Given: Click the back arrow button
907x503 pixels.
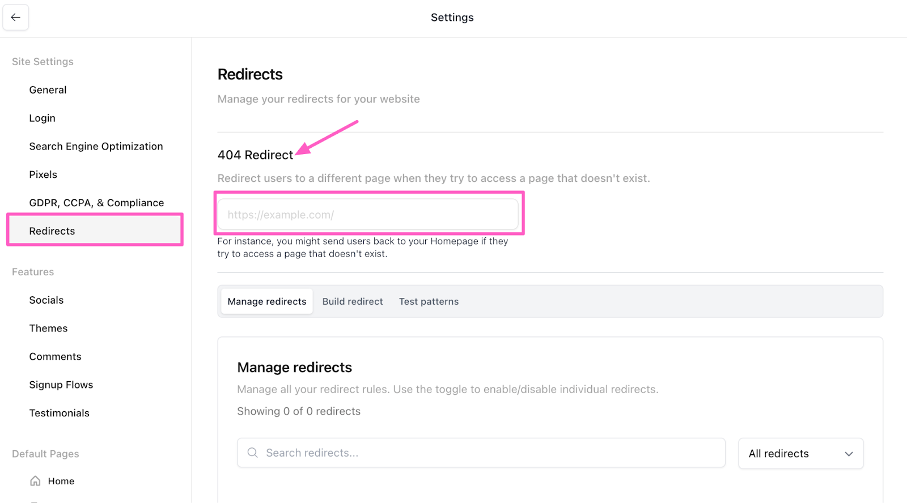Looking at the screenshot, I should click(16, 18).
